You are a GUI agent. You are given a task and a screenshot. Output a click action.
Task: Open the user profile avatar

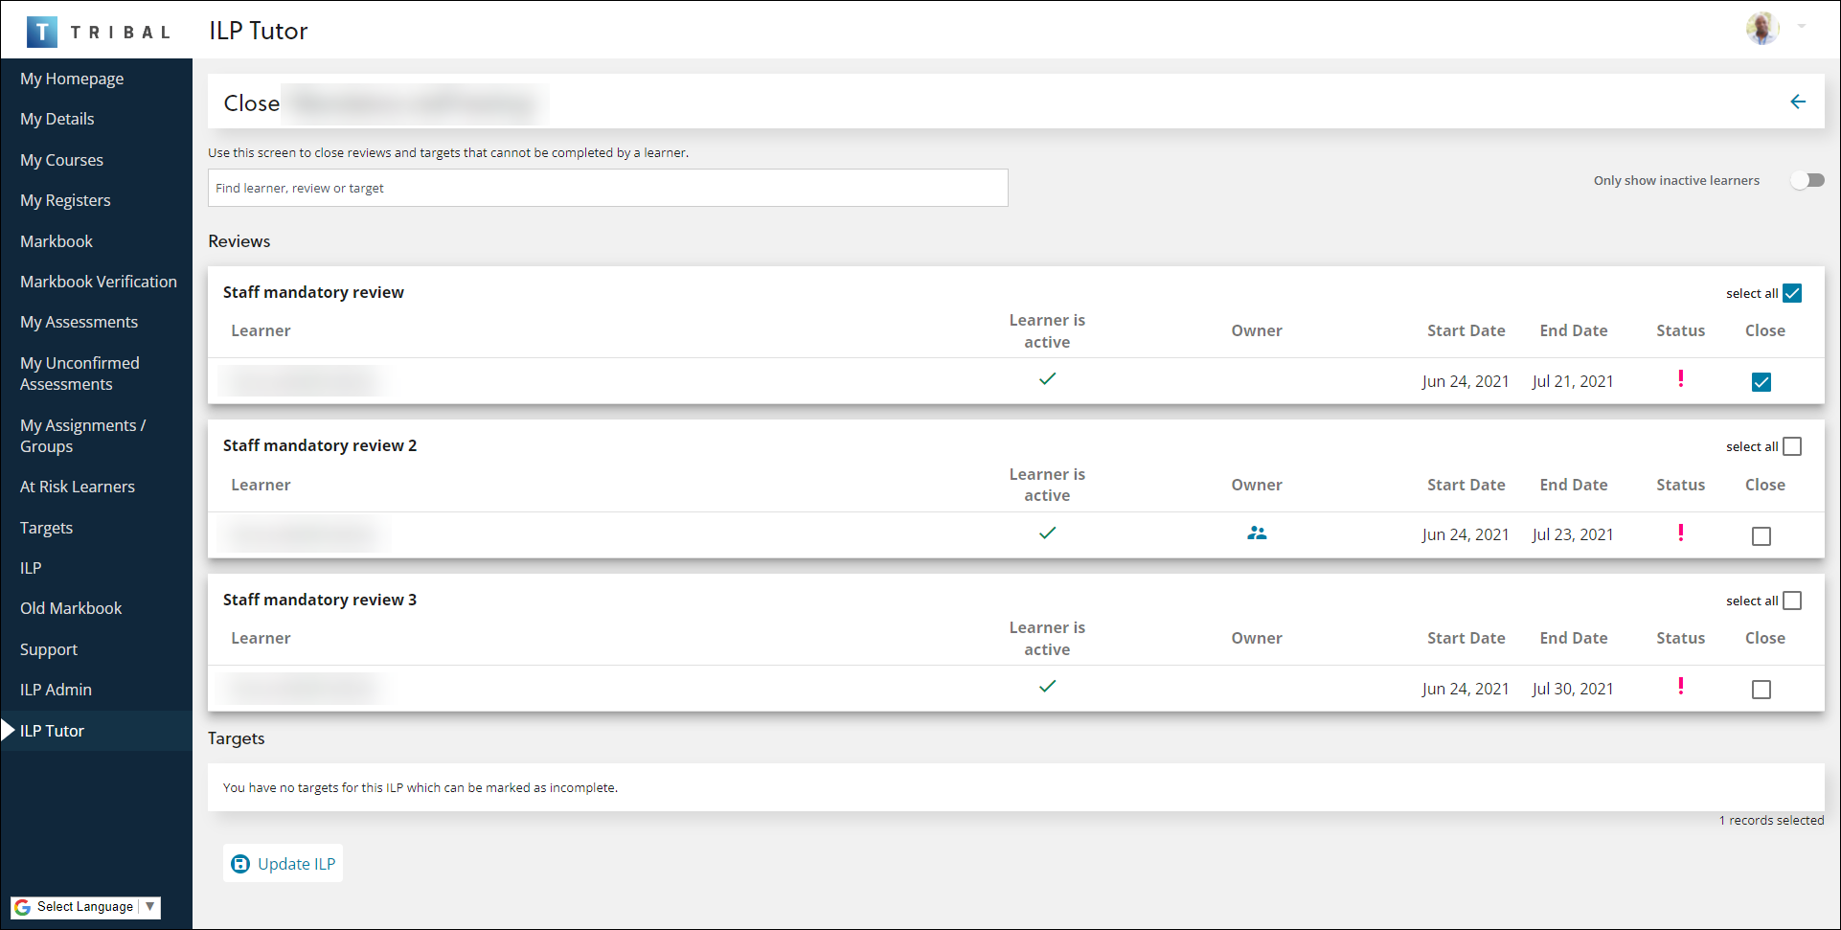pyautogui.click(x=1761, y=29)
